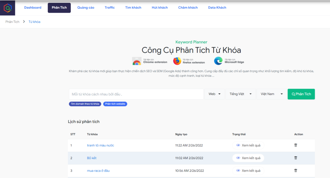Screen dimensions: 330x178
Task: Go to the Traffic menu
Action: click(x=110, y=8)
